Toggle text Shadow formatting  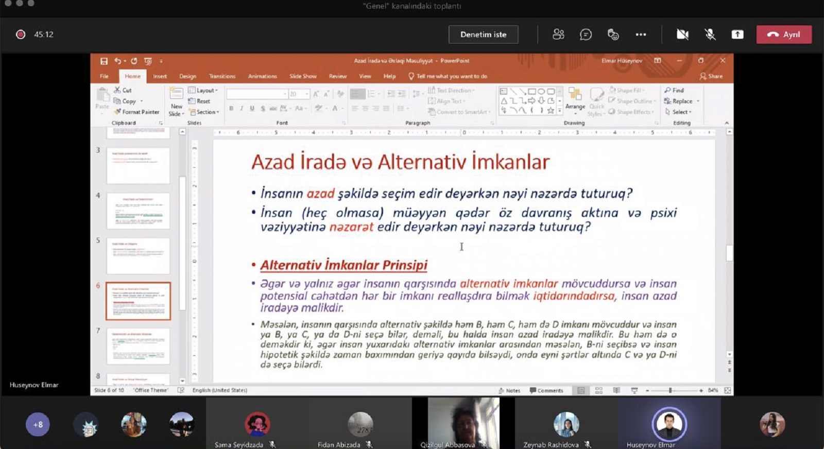pyautogui.click(x=263, y=108)
